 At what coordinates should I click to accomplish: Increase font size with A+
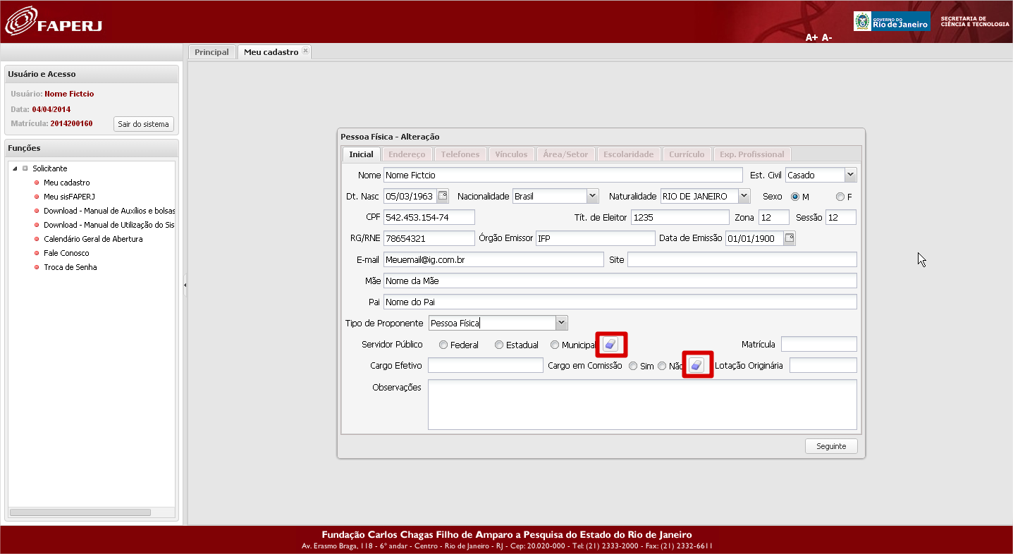[x=811, y=37]
